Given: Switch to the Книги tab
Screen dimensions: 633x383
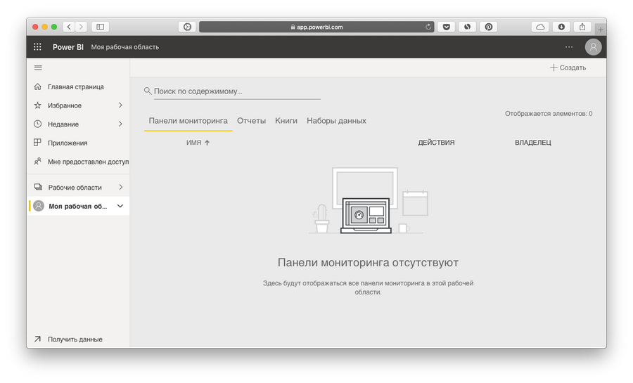Looking at the screenshot, I should pyautogui.click(x=286, y=121).
